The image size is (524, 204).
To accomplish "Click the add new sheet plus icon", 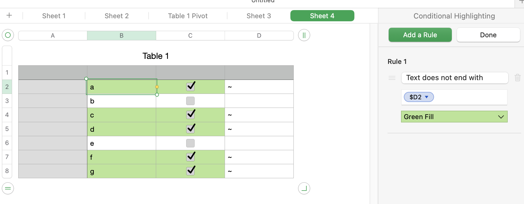I will coord(9,15).
